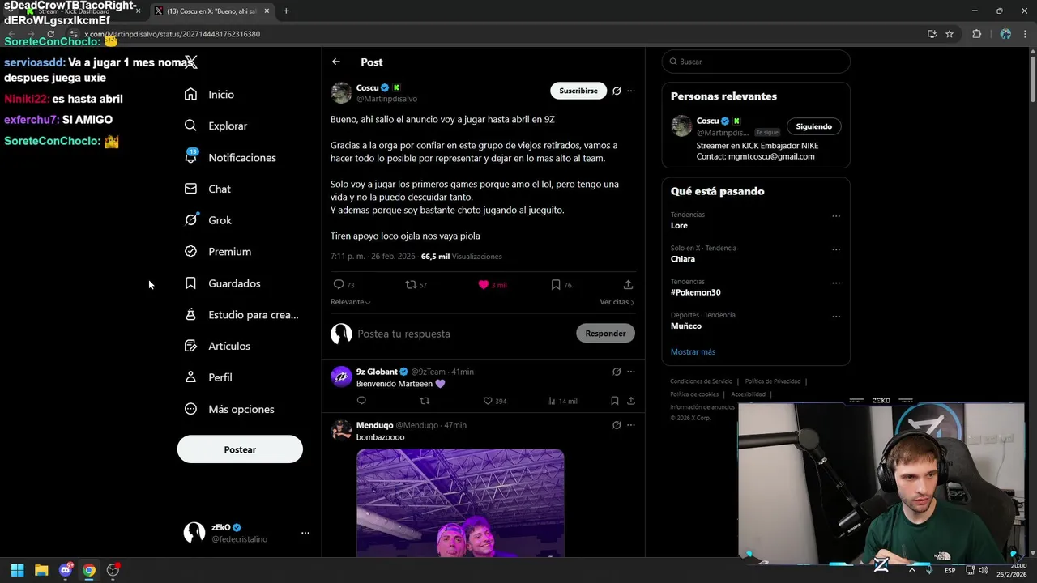Click the Suscribirse button on Coscu's post
Screen dimensions: 1037x583
pyautogui.click(x=578, y=91)
